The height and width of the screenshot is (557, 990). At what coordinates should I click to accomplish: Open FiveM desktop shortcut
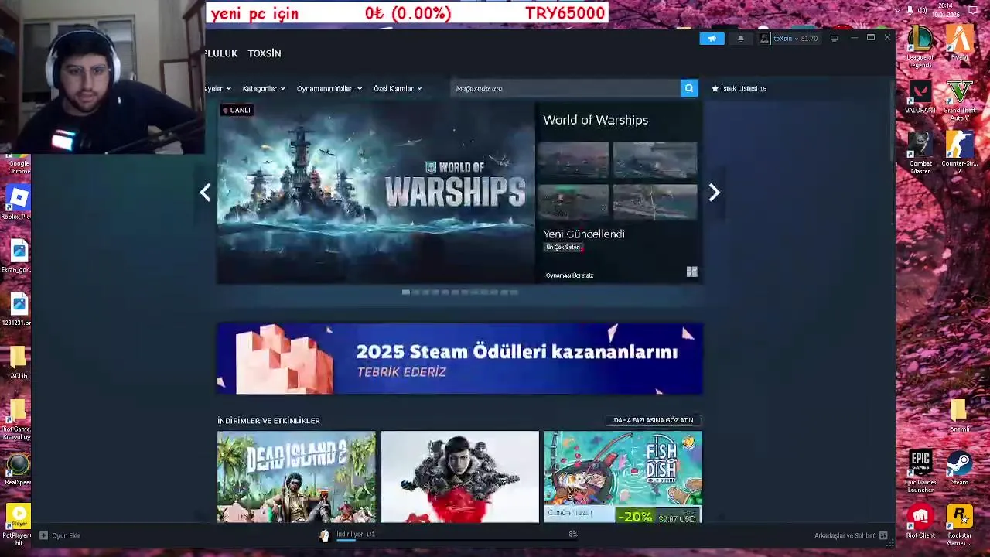960,43
